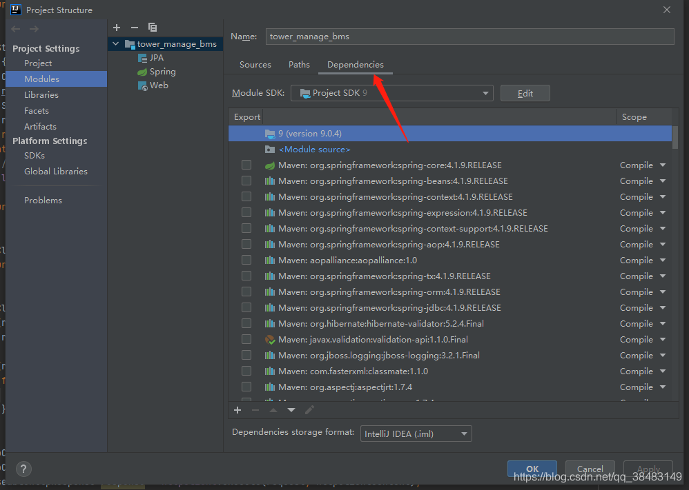Screen dimensions: 689x490
Task: Go back with the left arrow icon
Action: click(16, 29)
